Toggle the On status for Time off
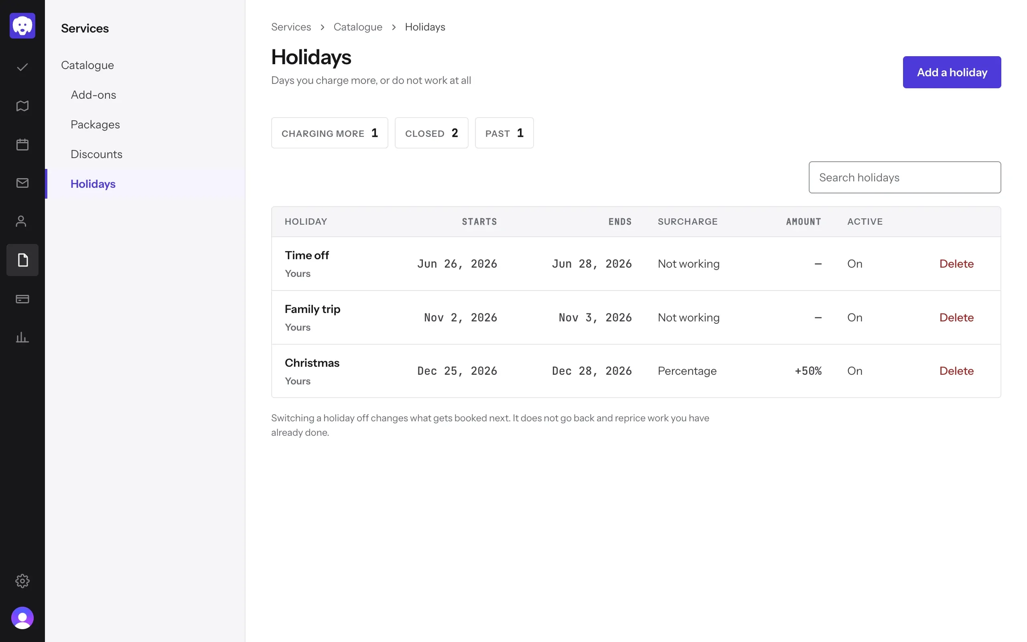The width and height of the screenshot is (1027, 642). coord(854,264)
